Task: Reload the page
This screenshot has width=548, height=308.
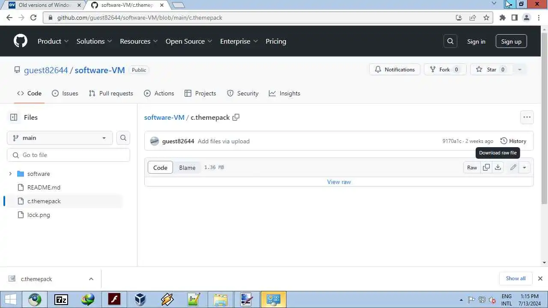Action: 34,18
